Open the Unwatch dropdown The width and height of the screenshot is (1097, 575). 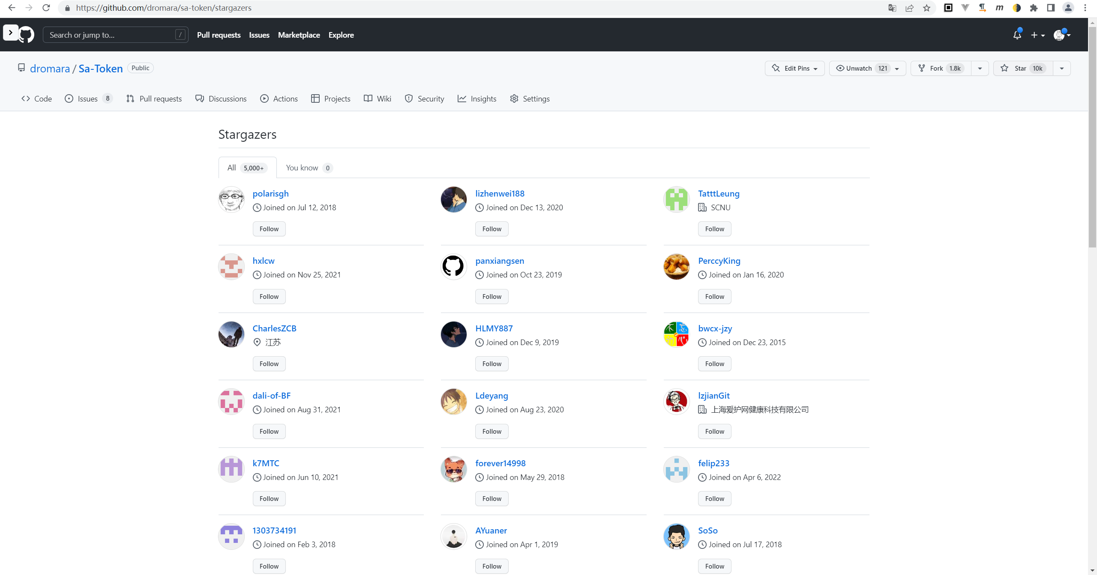tap(868, 69)
